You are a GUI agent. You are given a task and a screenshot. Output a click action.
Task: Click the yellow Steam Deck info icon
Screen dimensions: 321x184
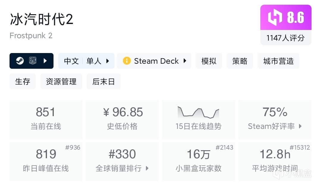pyautogui.click(x=127, y=61)
